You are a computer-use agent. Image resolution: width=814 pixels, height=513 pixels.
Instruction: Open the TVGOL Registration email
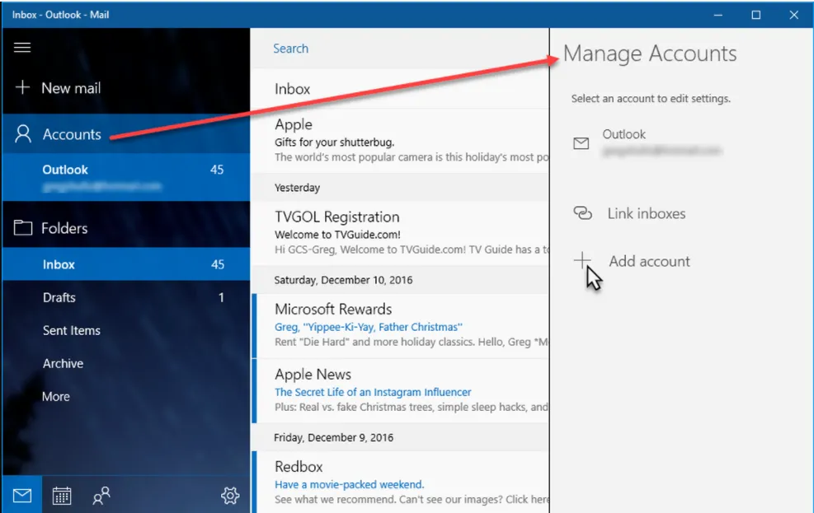(404, 232)
